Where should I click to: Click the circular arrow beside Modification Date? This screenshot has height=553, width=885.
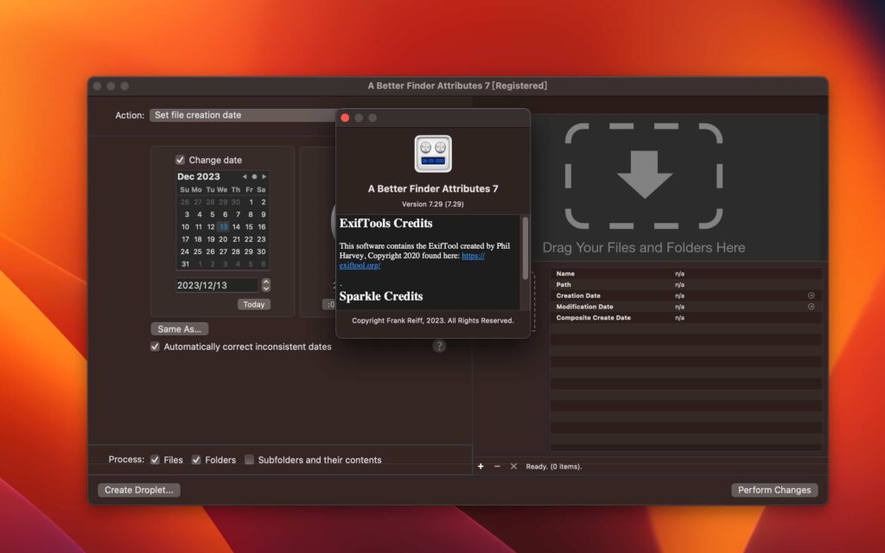click(811, 306)
